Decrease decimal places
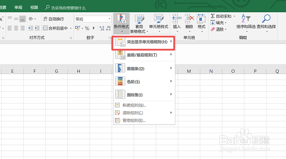The image size is (286, 159). pos(108,28)
